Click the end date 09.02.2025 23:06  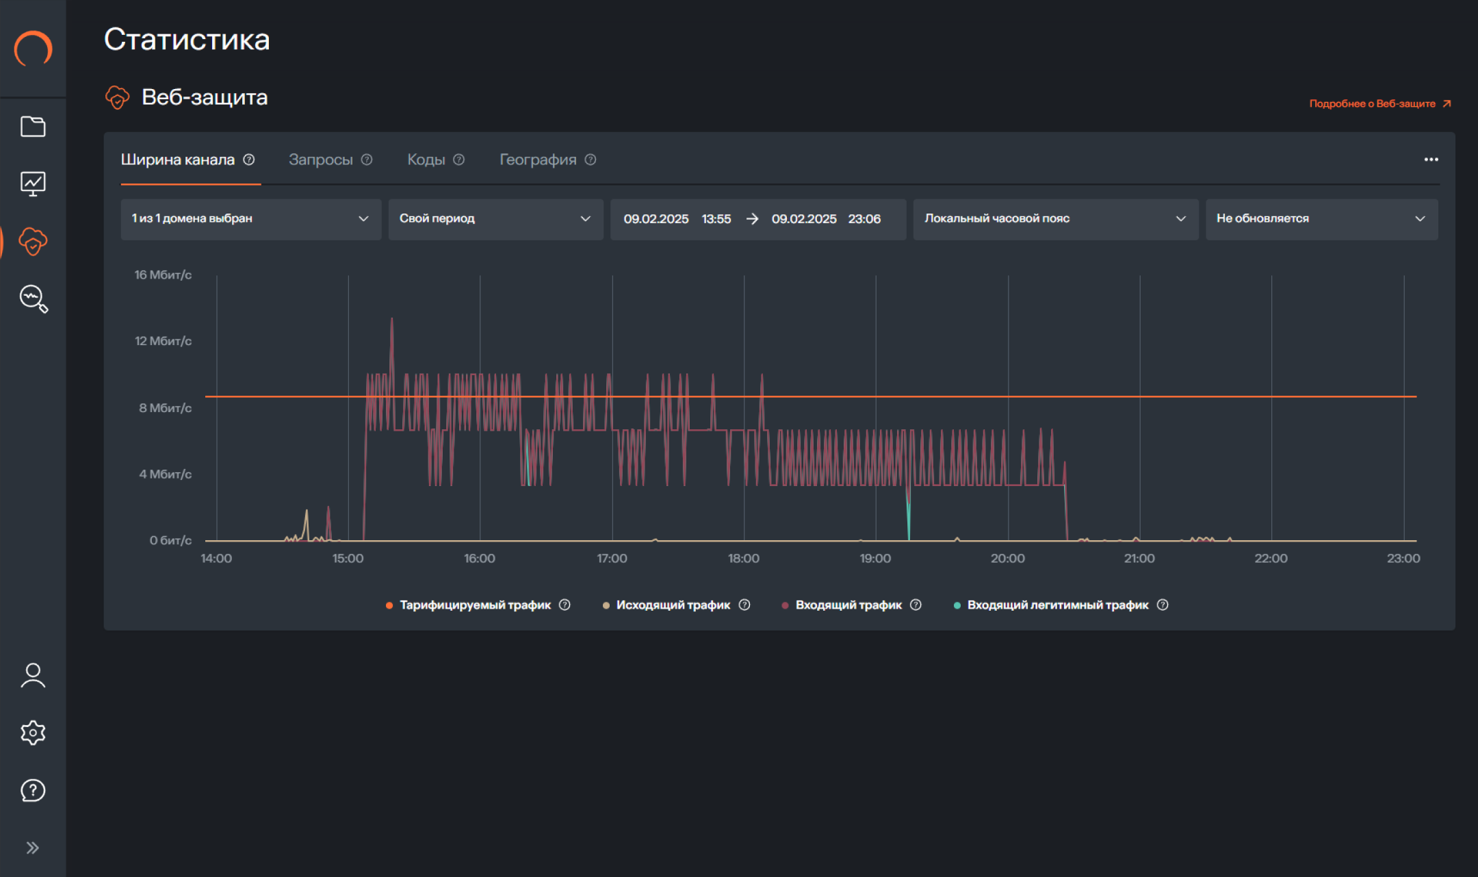pyautogui.click(x=826, y=219)
